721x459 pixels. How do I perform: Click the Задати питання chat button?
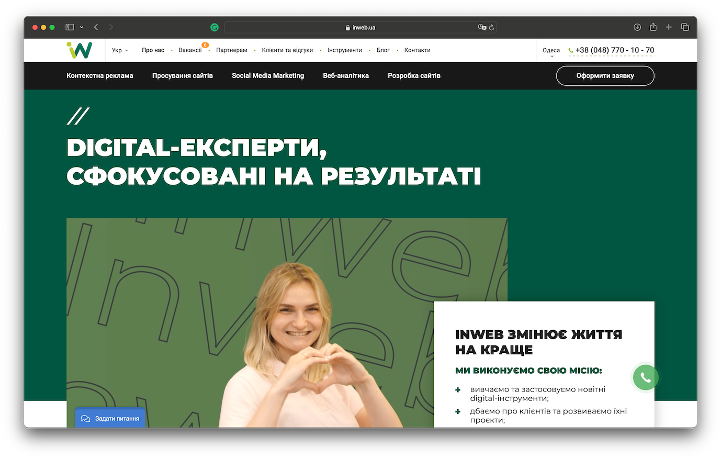pyautogui.click(x=110, y=418)
